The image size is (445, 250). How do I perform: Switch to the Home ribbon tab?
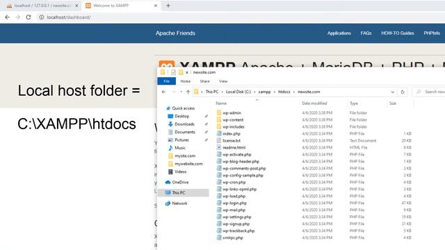tap(186, 81)
